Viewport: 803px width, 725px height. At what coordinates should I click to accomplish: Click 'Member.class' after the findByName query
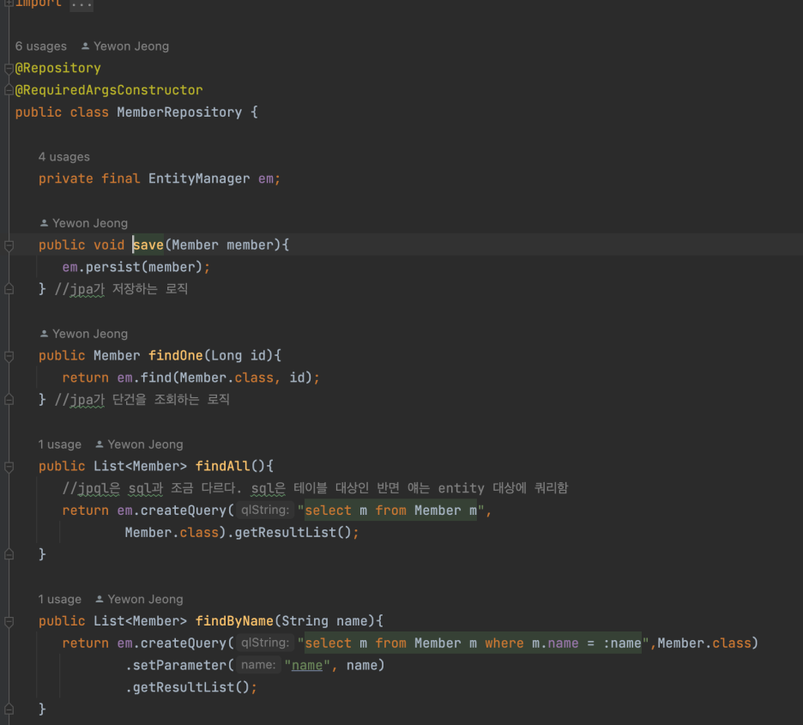[704, 643]
